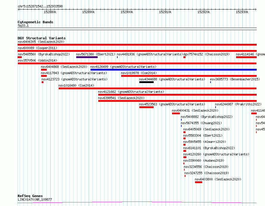Click the 152930k ruler tick label

pyautogui.click(x=242, y=12)
